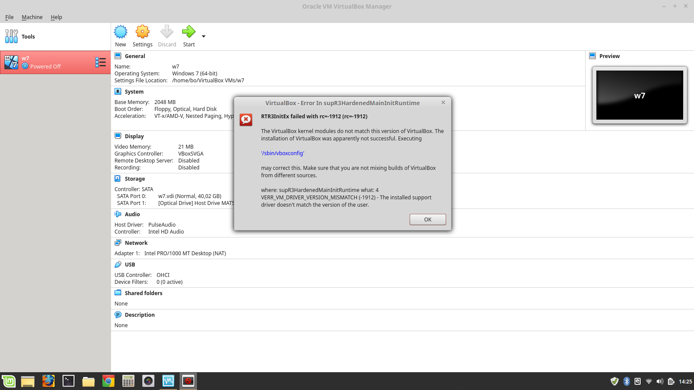Select the w7 virtual machine entry
This screenshot has height=390, width=694.
pos(48,62)
